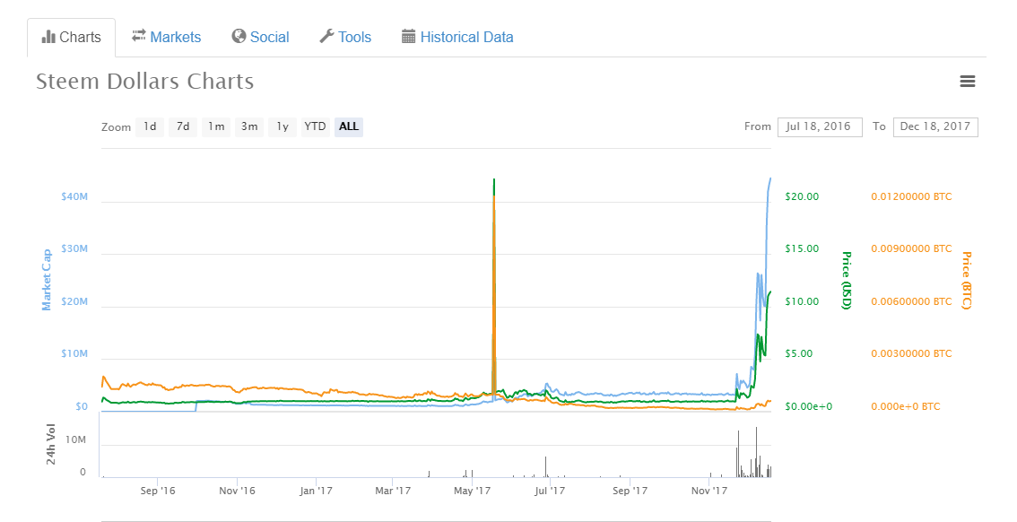Set zoom to 7d
Image resolution: width=1017 pixels, height=522 pixels.
point(183,126)
